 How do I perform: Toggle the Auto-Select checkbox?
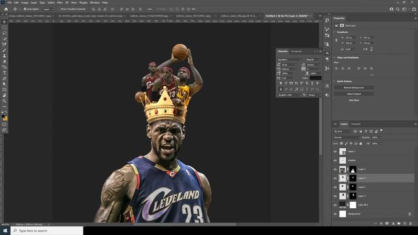pyautogui.click(x=25, y=9)
